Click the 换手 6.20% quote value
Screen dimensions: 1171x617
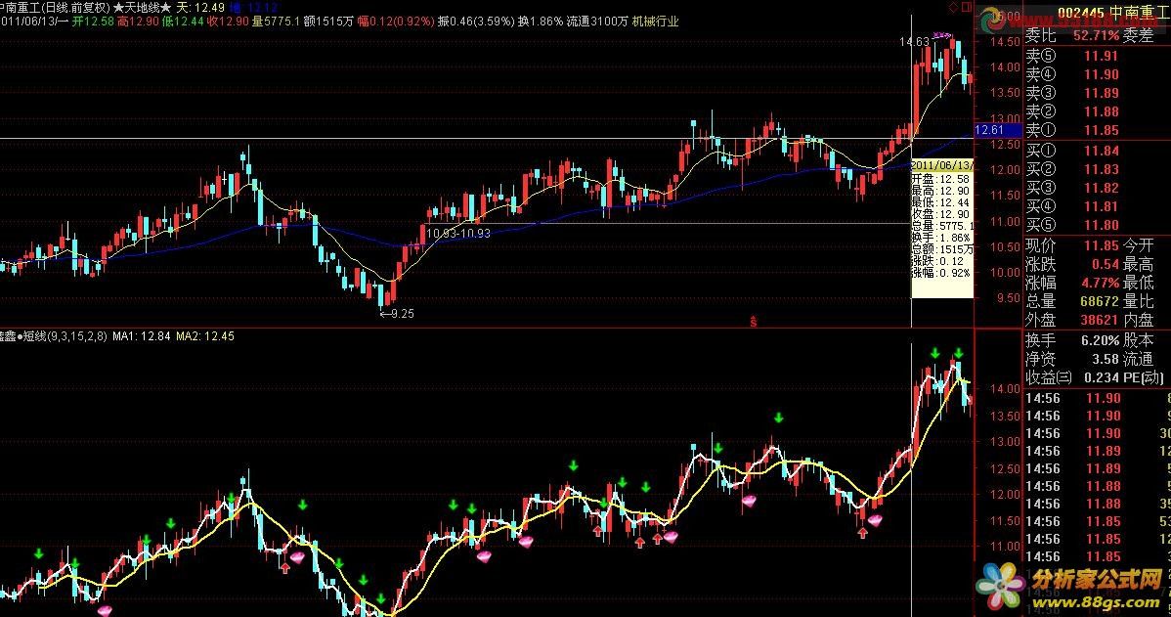[1099, 340]
